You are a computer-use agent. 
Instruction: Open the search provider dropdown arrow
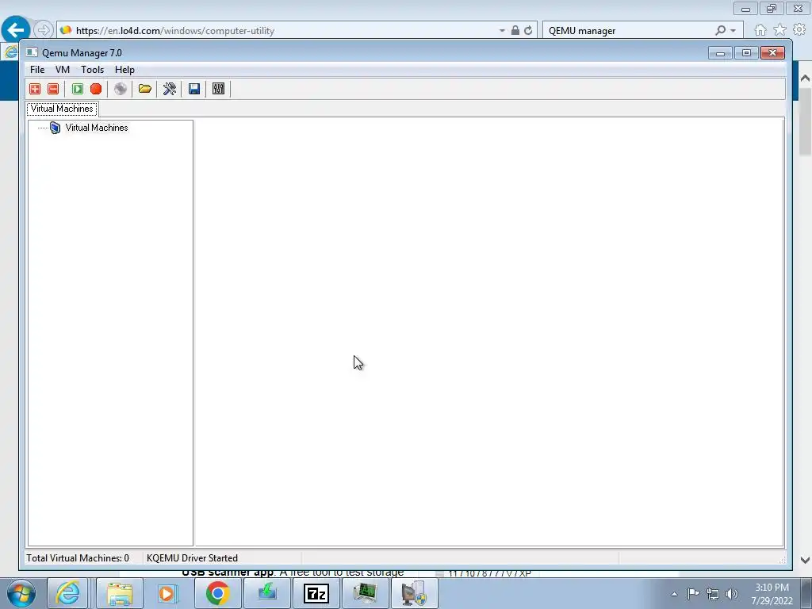click(x=733, y=31)
